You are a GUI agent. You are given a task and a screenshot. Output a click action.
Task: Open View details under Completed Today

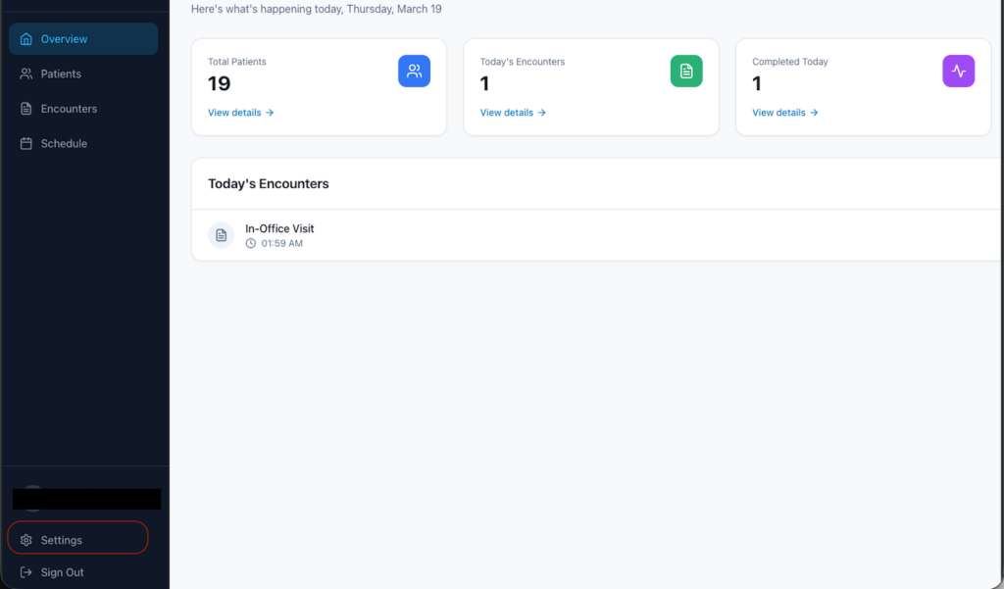pos(784,113)
